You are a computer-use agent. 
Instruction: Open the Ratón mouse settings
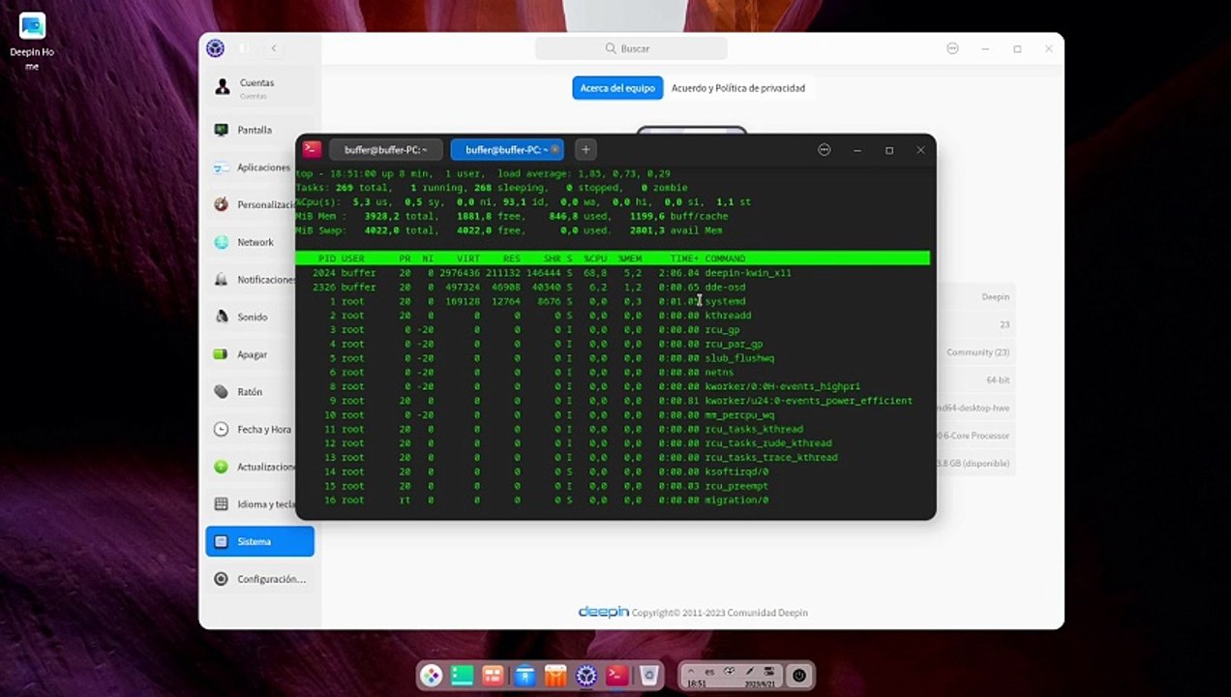coord(259,392)
